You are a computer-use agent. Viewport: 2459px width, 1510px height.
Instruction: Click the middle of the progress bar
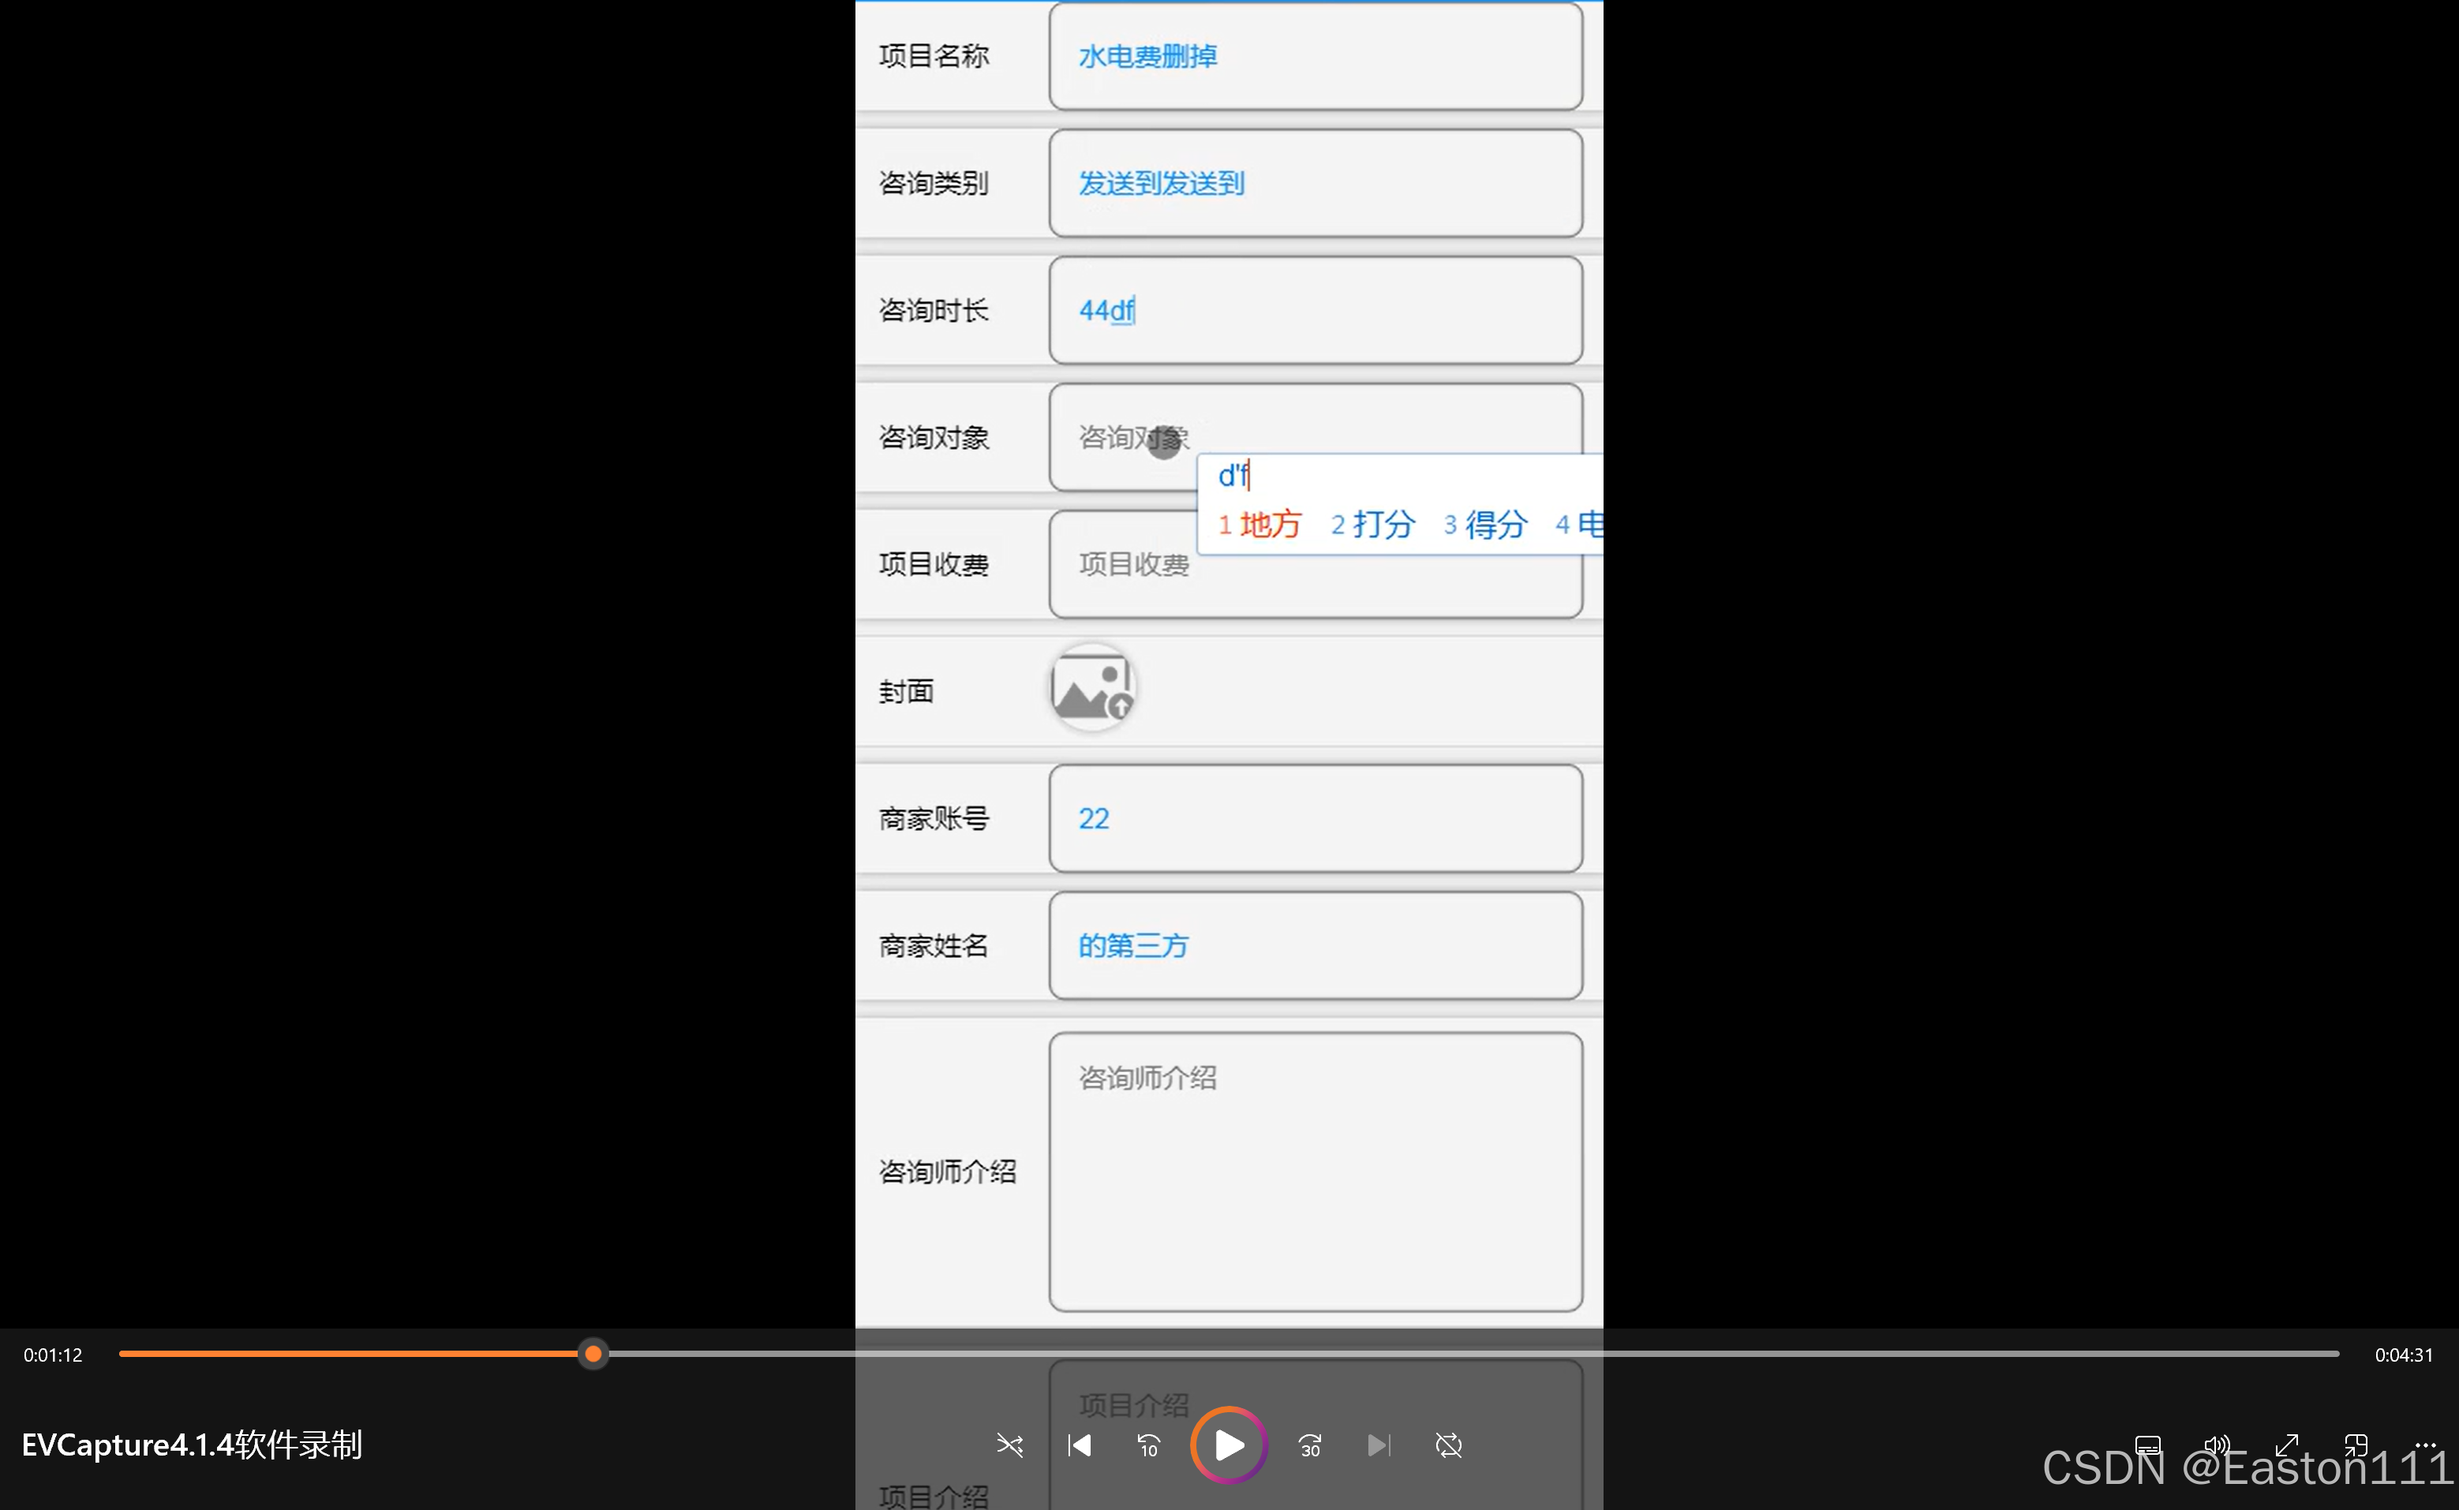1229,1353
